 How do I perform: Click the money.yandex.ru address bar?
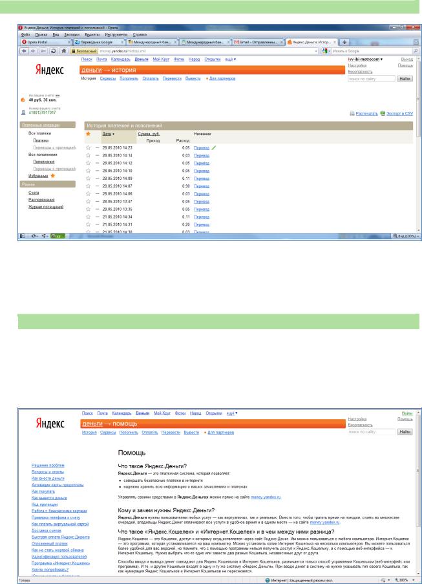pyautogui.click(x=205, y=51)
